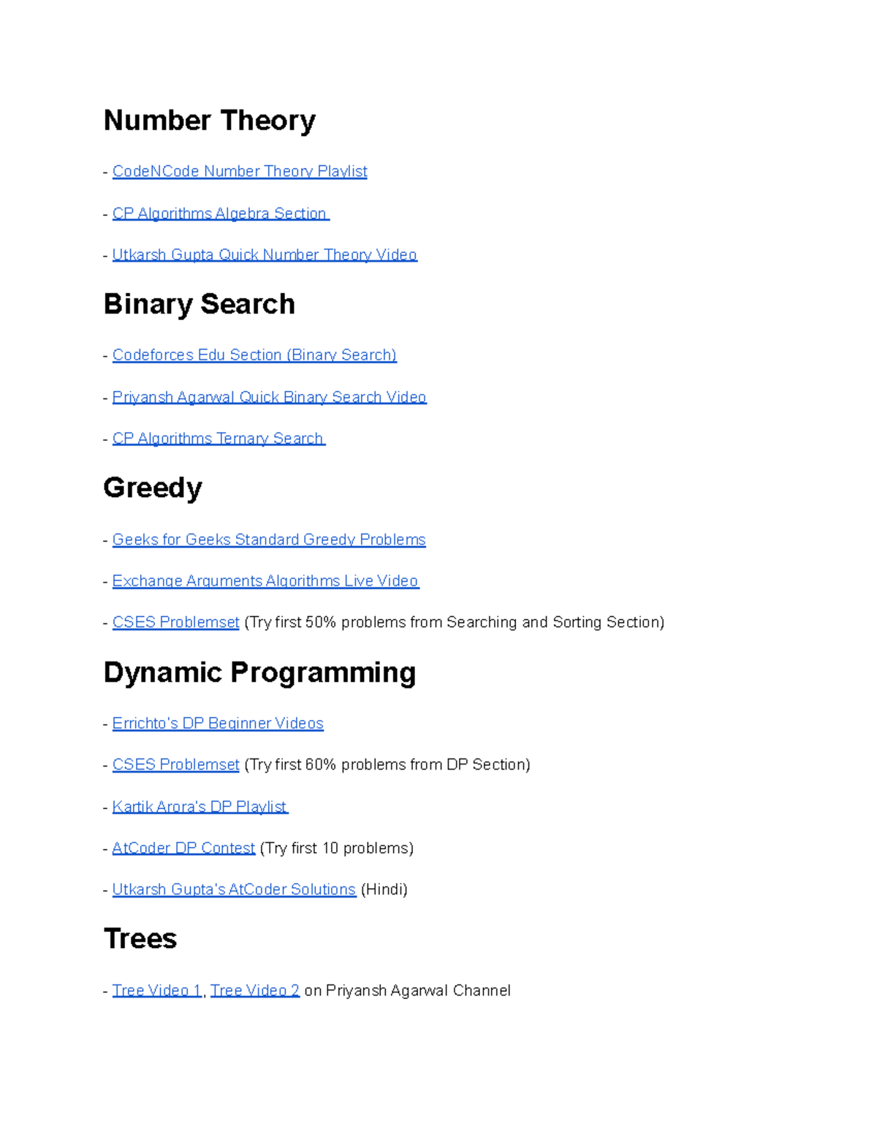Open Geeks for Geeks Standard Greedy Problems
Screen dimensions: 877x1135
point(269,539)
